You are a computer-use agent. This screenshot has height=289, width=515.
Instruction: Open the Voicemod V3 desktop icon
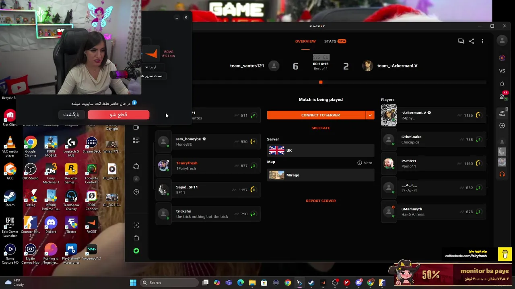coord(91,251)
